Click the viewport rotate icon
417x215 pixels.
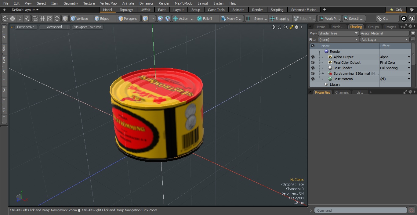(x=279, y=27)
